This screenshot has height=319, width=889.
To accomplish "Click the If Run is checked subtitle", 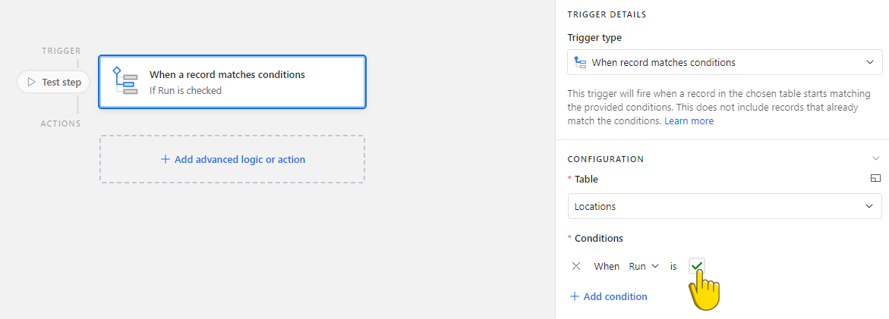I will [185, 90].
